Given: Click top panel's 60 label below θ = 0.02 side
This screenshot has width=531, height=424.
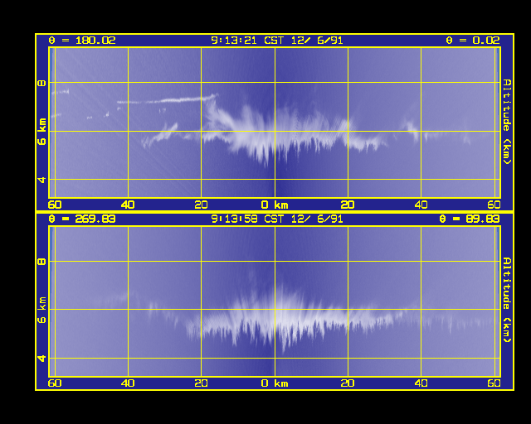Looking at the screenshot, I should (x=494, y=205).
